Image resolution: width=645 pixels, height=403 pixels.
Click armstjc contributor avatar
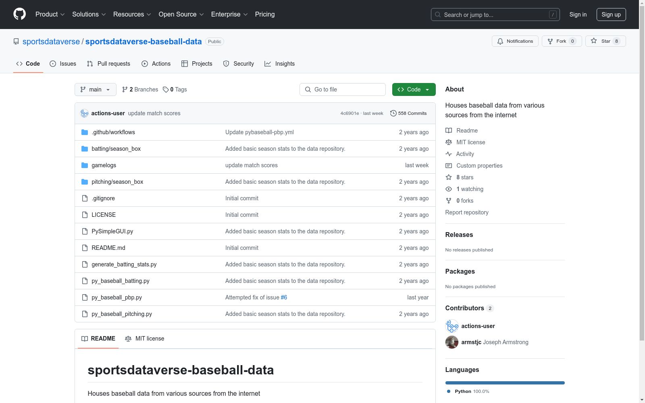[452, 342]
